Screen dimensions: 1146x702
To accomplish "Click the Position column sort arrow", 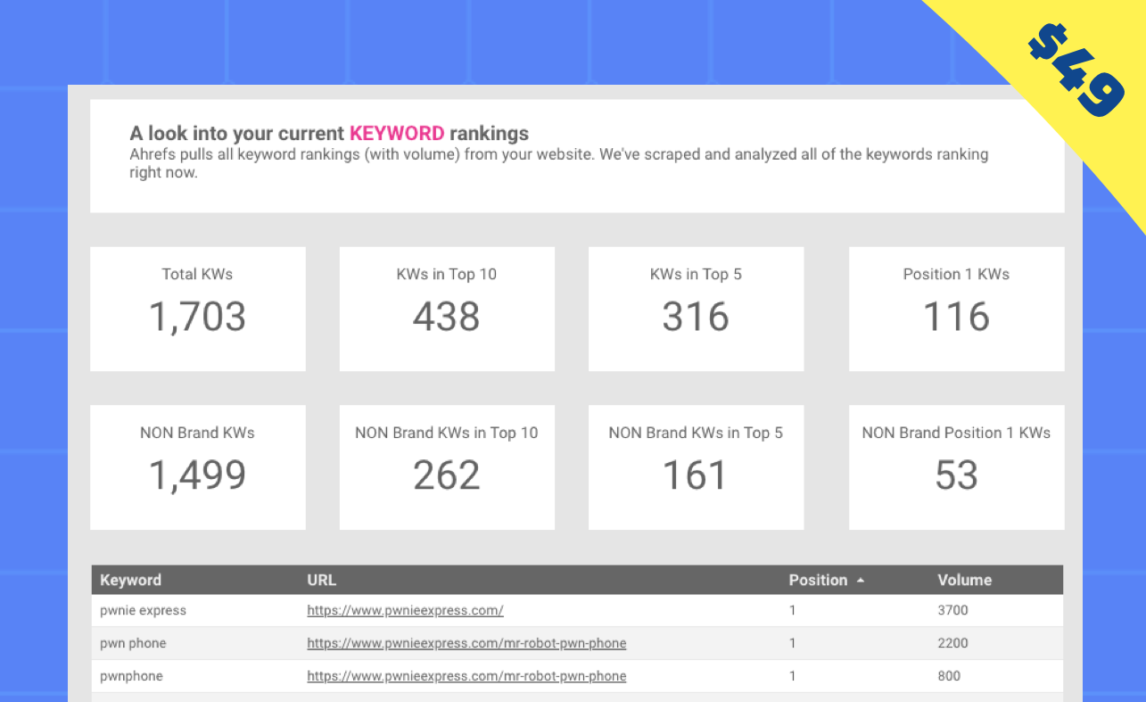I will tap(861, 580).
